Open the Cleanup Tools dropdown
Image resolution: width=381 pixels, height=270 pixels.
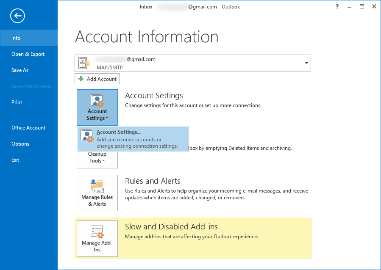pos(97,157)
